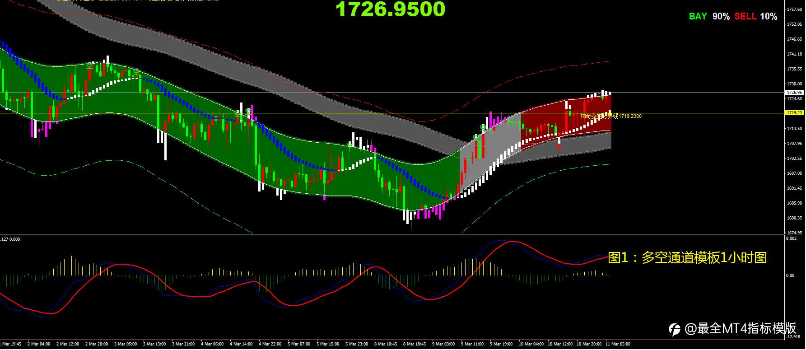Screen dimensions: 806x350
Task: Click time axis label 8 Mar 18:45
Action: pyautogui.click(x=415, y=344)
